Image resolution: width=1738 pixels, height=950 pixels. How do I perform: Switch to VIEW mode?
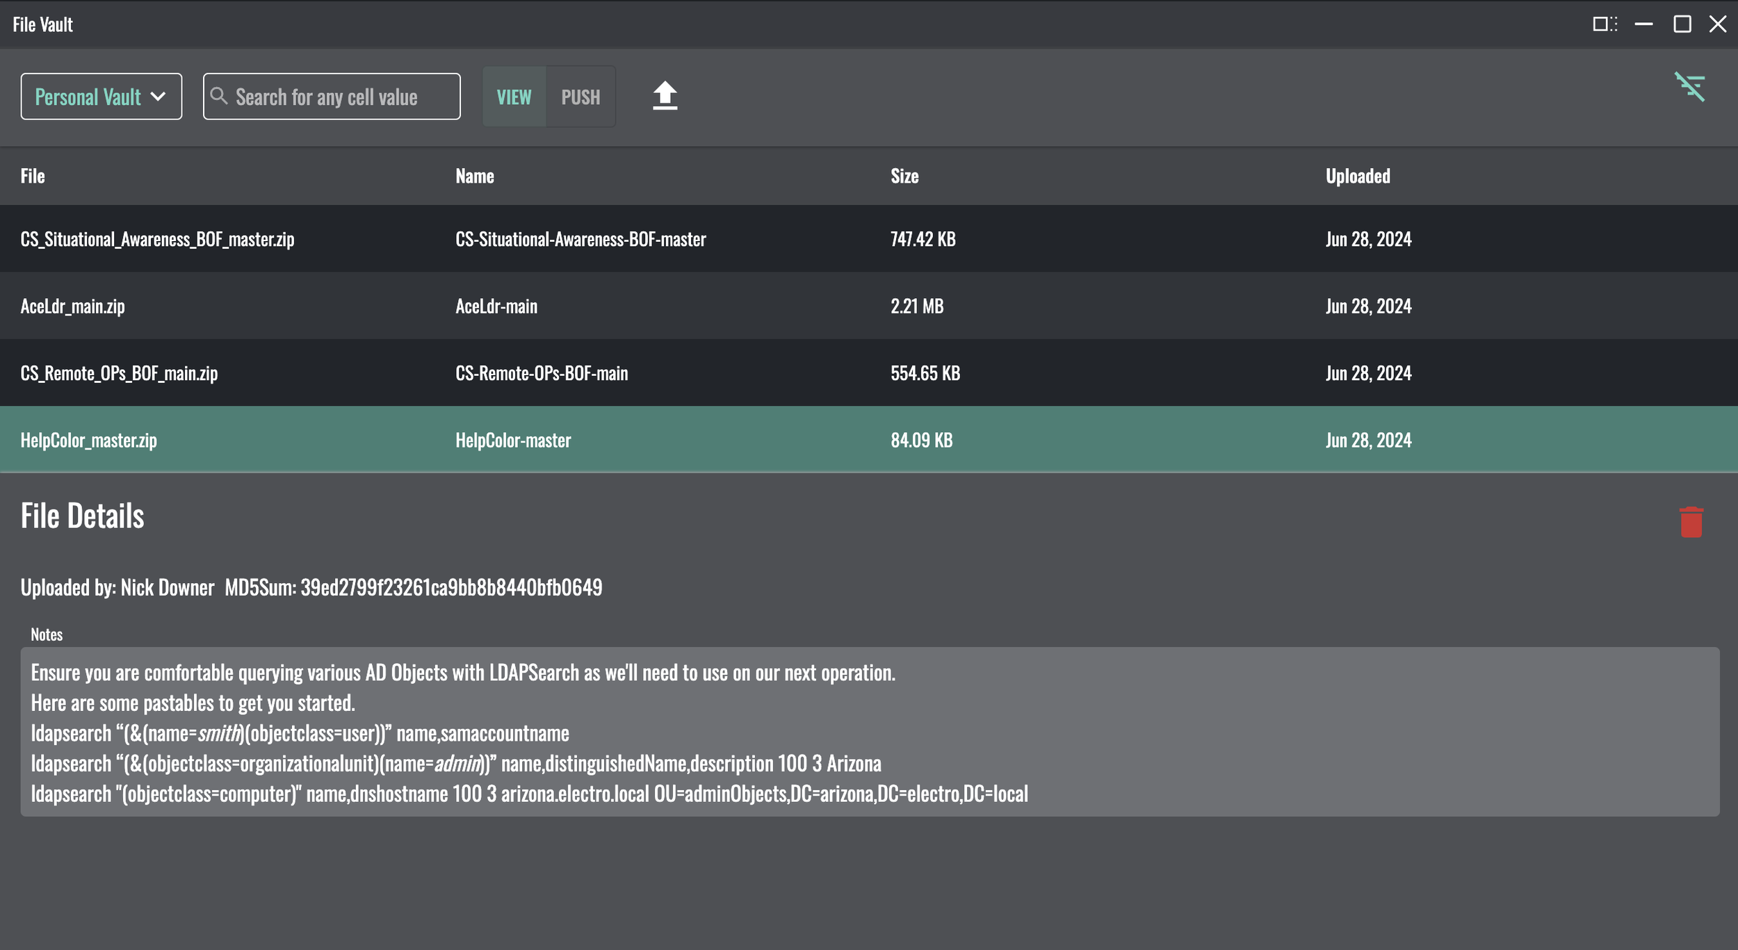[x=514, y=97]
